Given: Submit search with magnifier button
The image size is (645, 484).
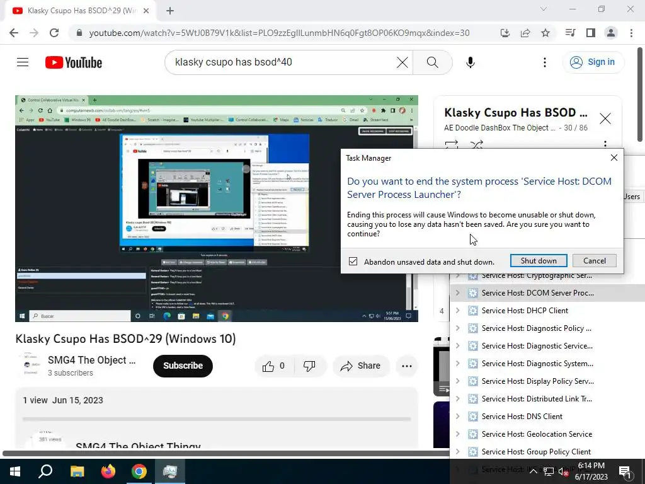Looking at the screenshot, I should click(432, 62).
